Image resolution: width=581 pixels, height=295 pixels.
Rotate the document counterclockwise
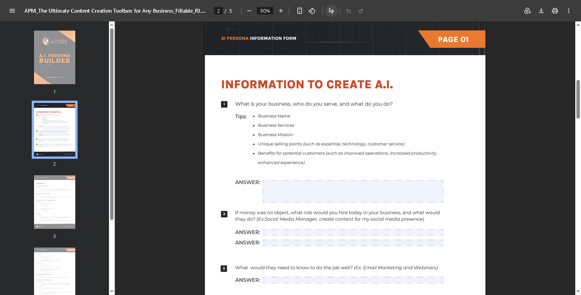coord(312,11)
